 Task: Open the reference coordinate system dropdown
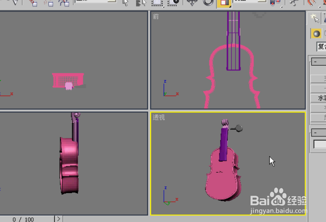pos(250,1)
